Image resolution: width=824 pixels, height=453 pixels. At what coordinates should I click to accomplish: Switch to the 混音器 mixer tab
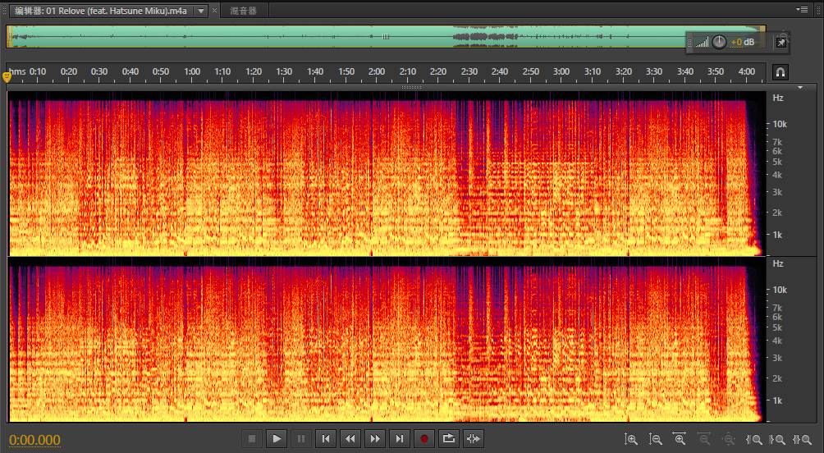click(x=243, y=11)
